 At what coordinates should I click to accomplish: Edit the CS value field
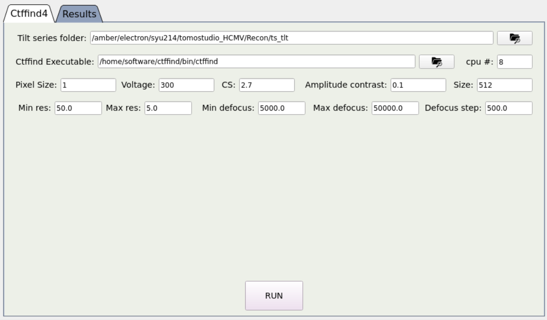(x=267, y=85)
